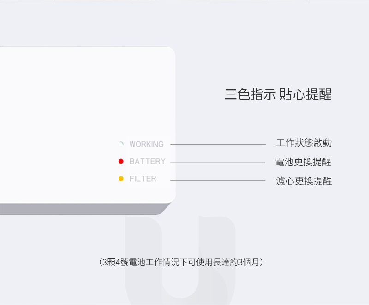Click the 濾心更換提醒 description
Screen dimensions: 369x305
[x=304, y=181]
